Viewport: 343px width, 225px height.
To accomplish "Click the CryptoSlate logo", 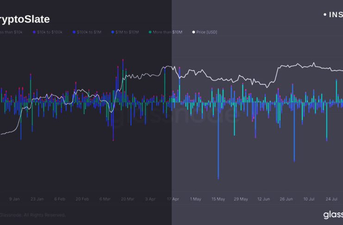I will click(25, 19).
